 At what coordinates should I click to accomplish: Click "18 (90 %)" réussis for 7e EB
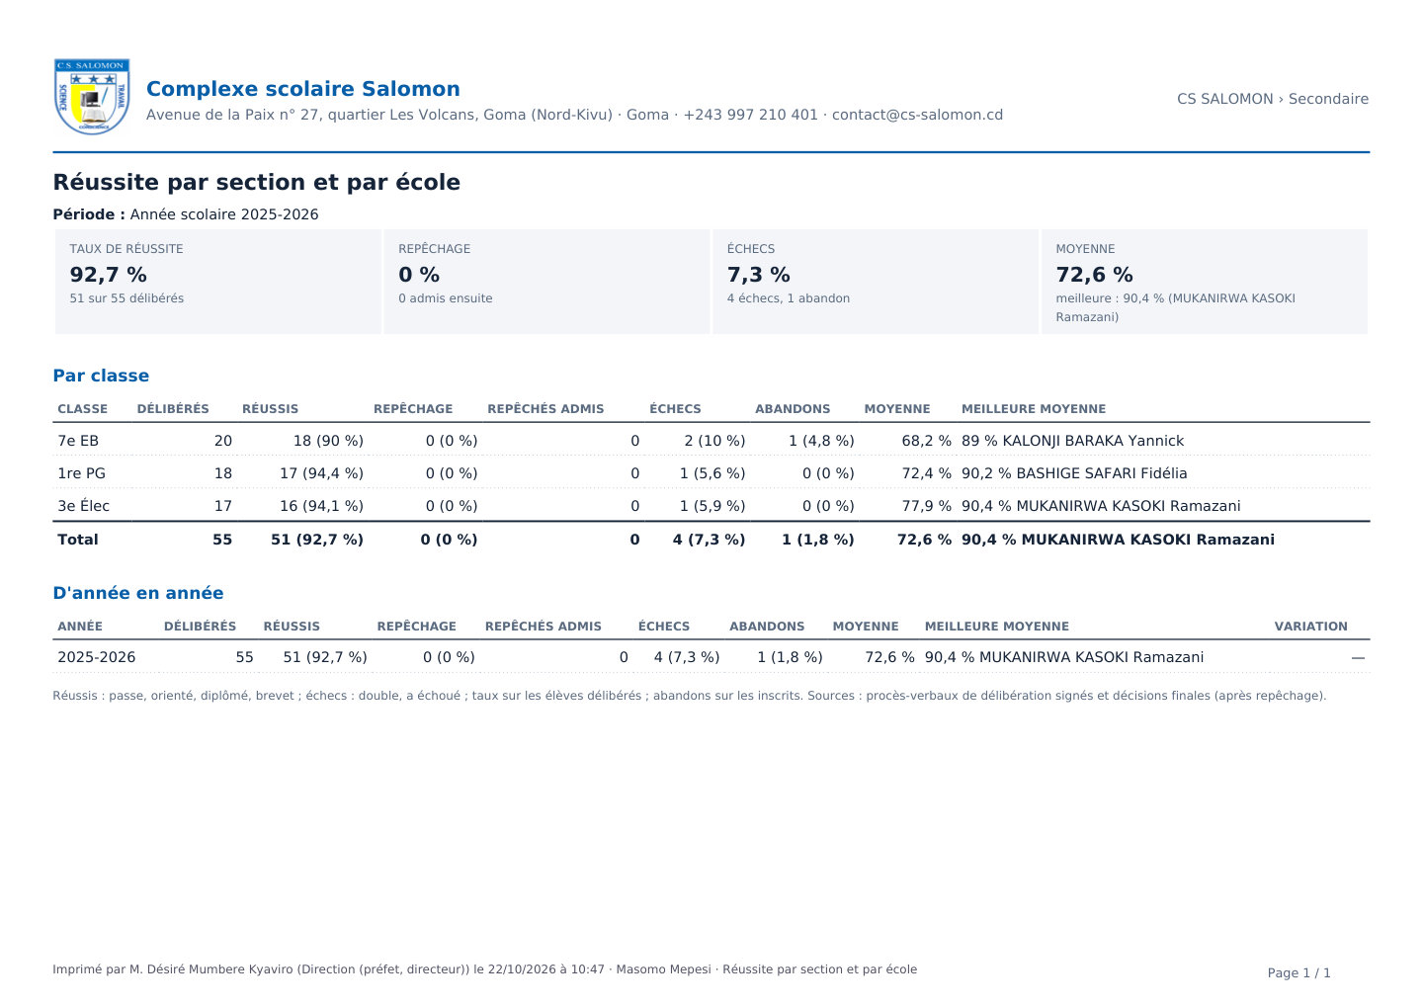pyautogui.click(x=328, y=441)
